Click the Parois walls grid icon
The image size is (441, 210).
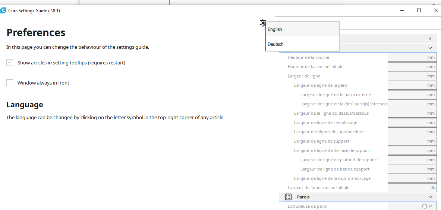click(x=288, y=197)
